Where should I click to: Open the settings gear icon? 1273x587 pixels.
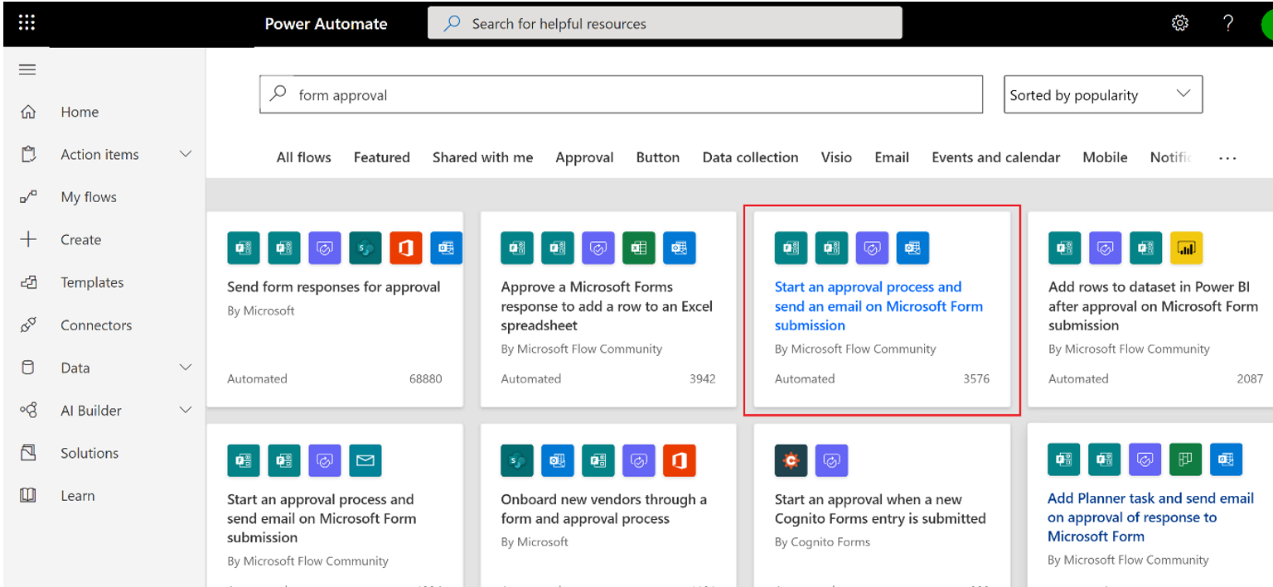pos(1180,23)
